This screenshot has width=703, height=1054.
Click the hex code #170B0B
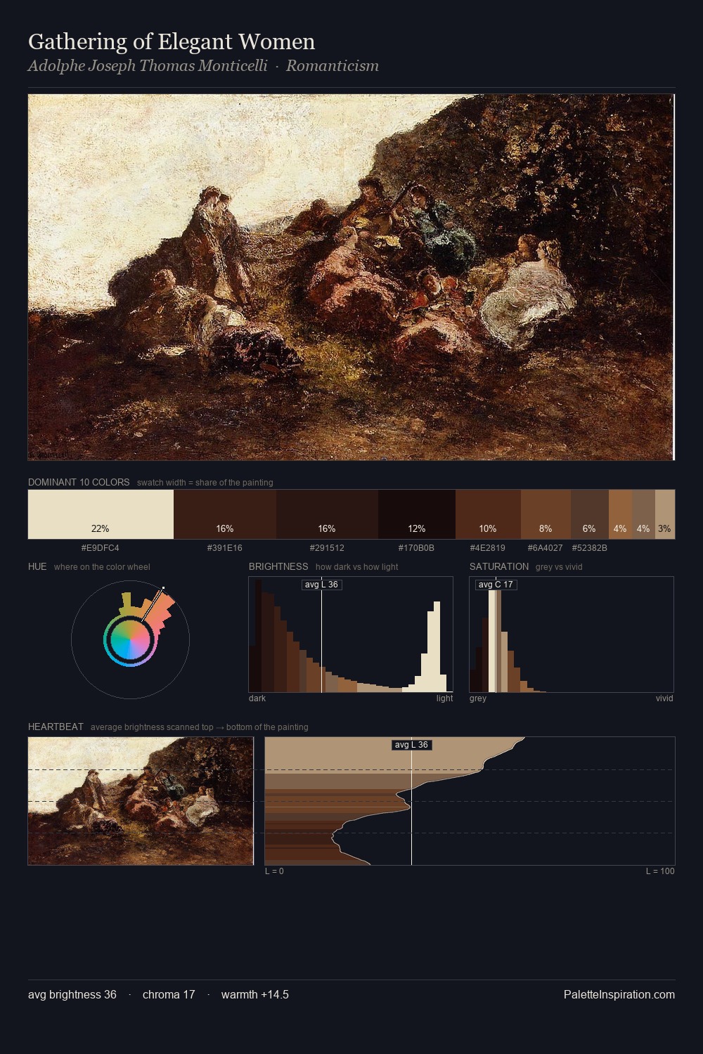click(x=417, y=548)
